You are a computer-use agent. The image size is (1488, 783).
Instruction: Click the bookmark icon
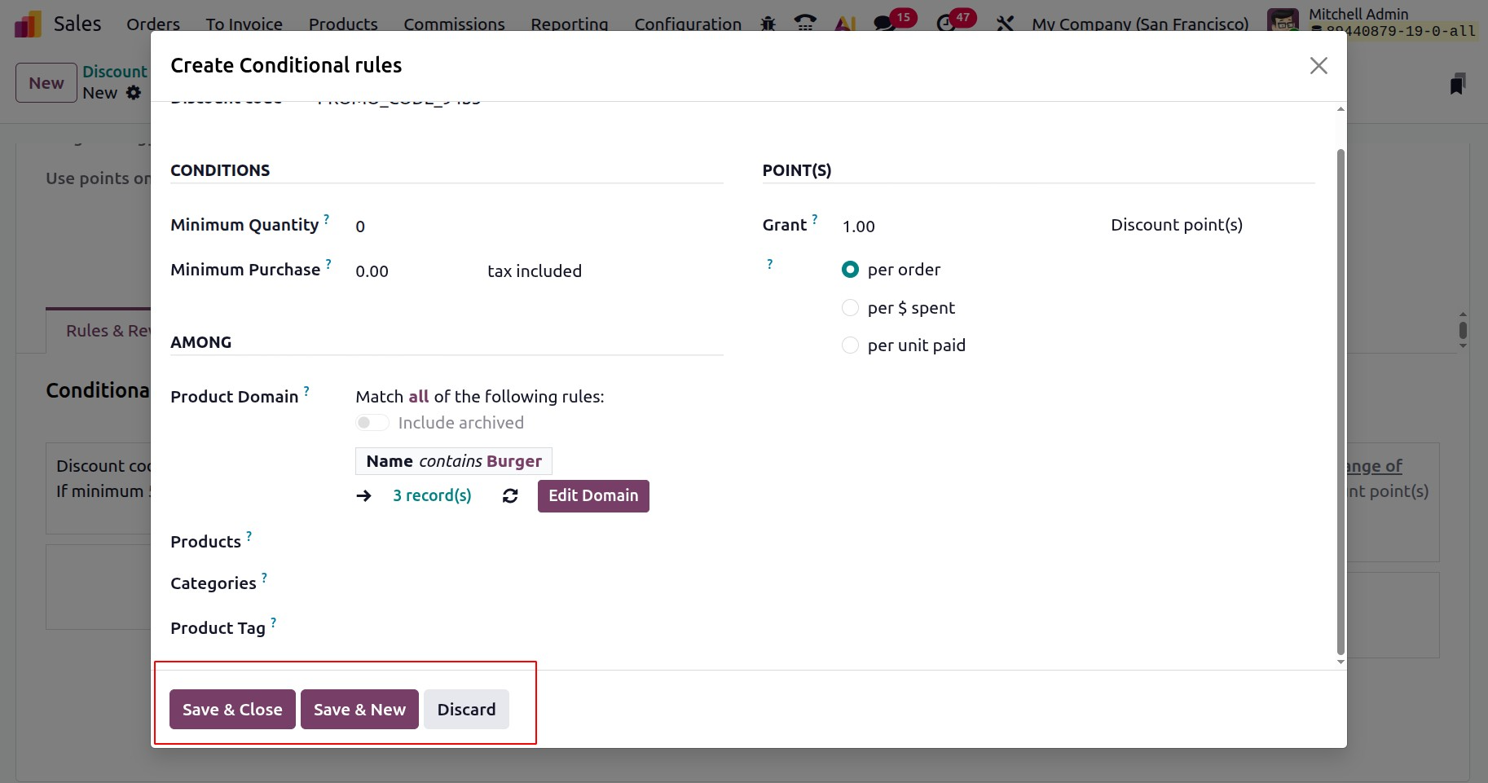[1457, 84]
